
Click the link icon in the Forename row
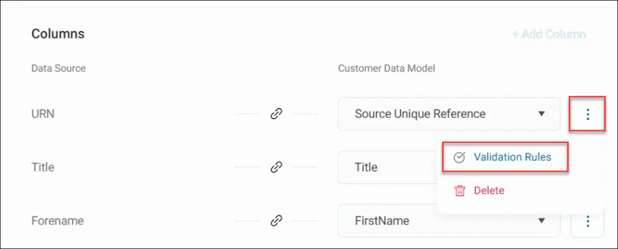coord(276,220)
